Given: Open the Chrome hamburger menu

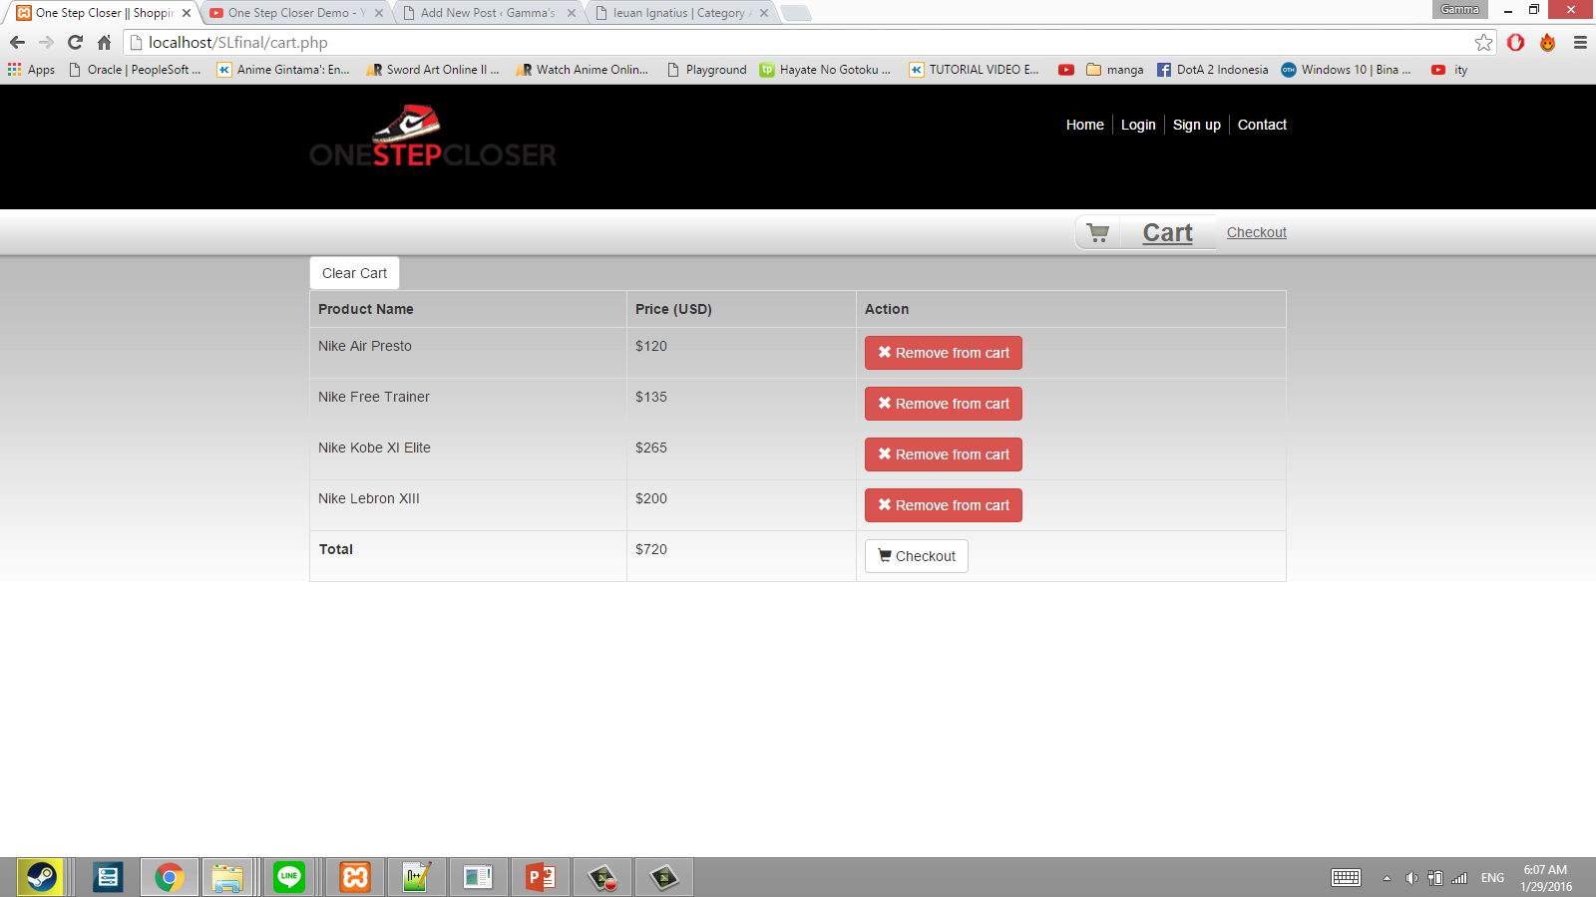Looking at the screenshot, I should tap(1580, 42).
